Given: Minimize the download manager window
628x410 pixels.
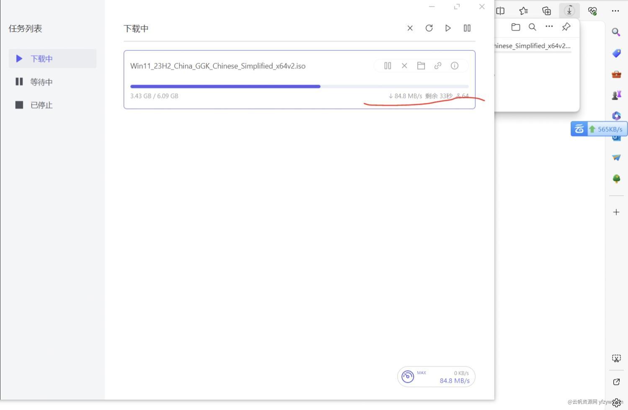Looking at the screenshot, I should point(432,7).
